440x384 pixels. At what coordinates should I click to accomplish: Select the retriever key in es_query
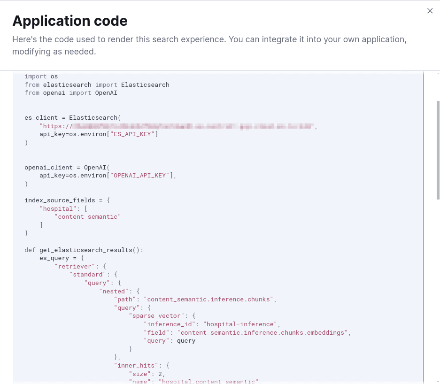click(74, 266)
